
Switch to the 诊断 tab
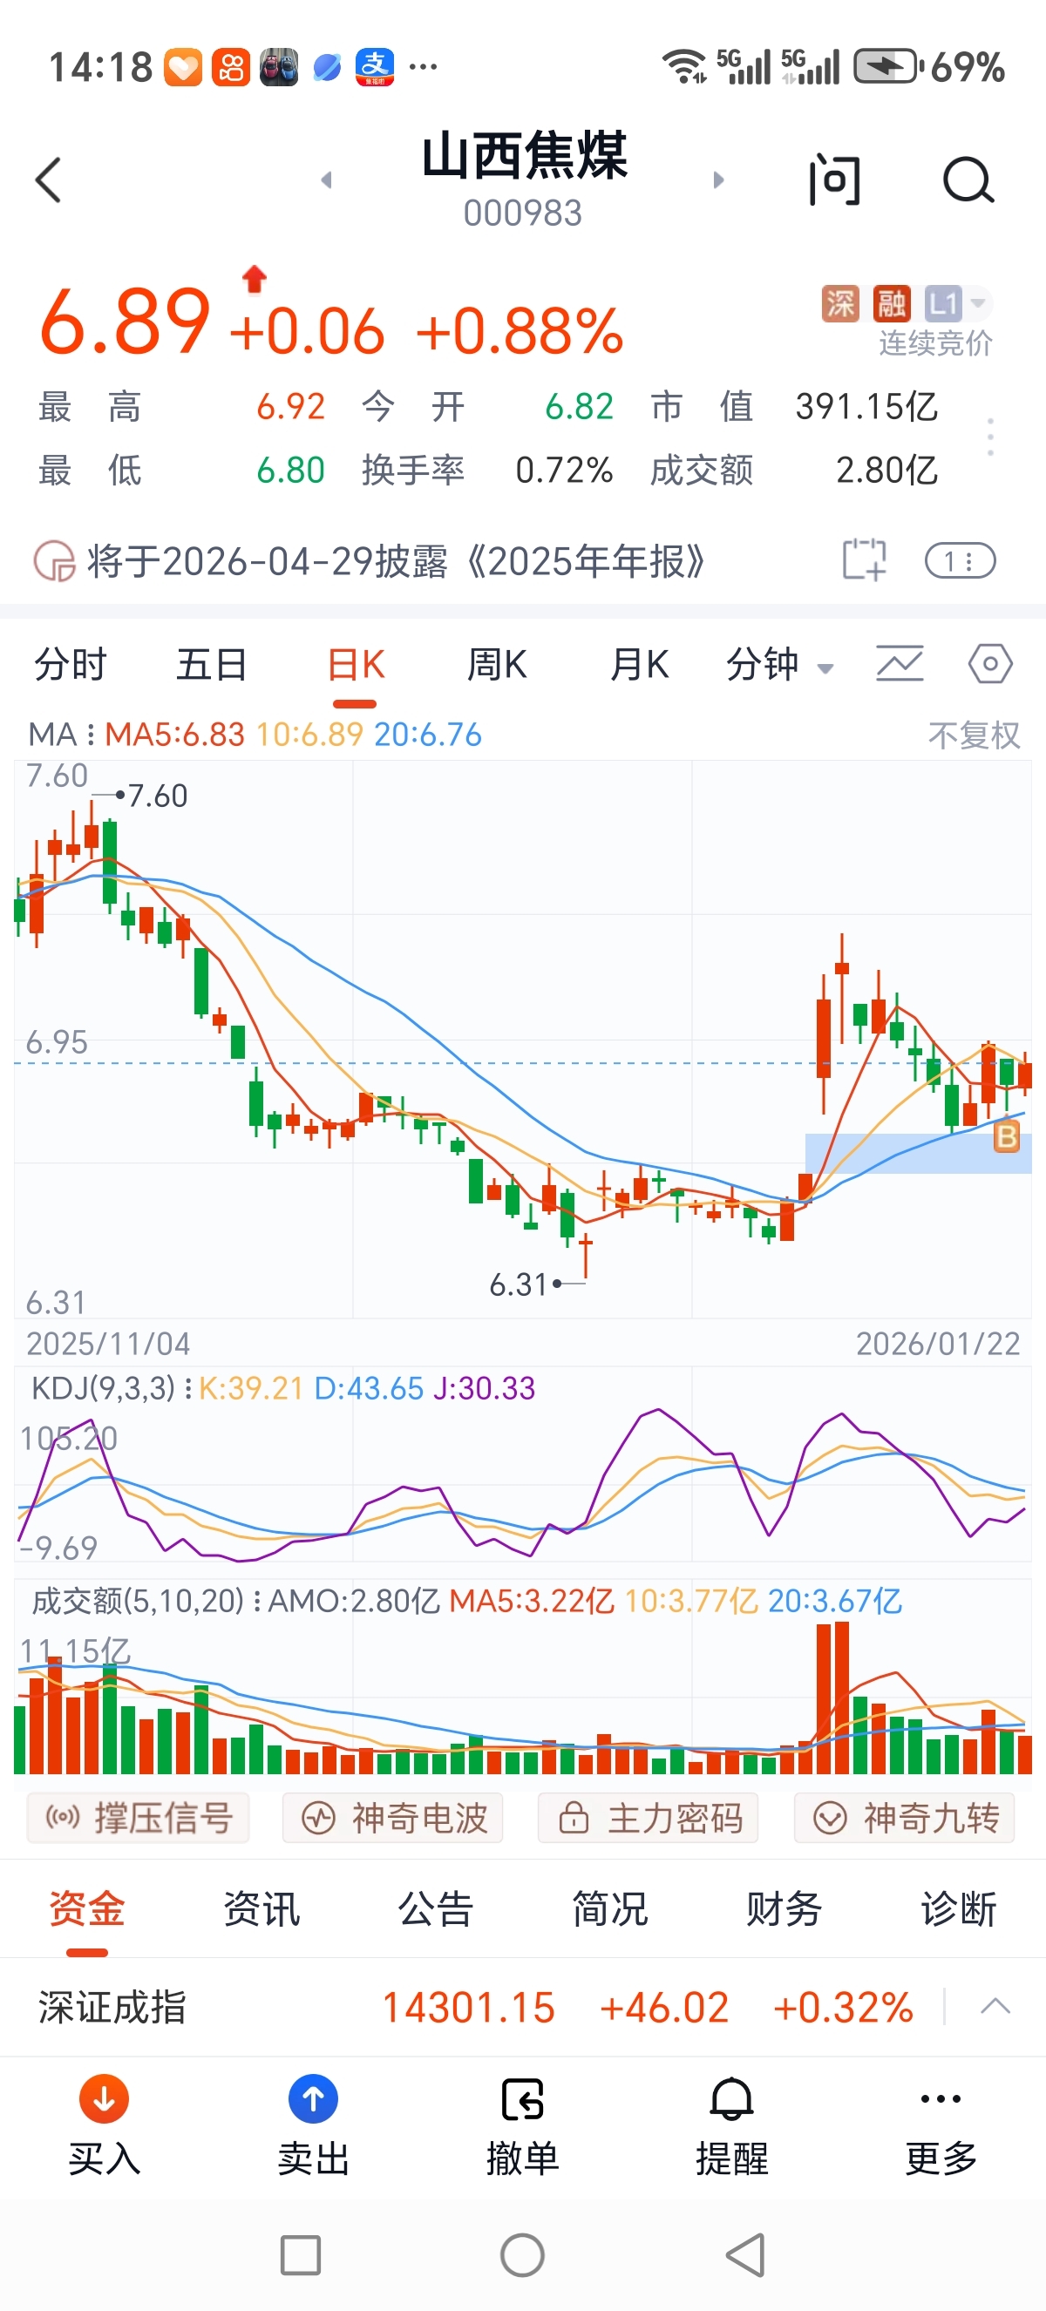point(959,1909)
